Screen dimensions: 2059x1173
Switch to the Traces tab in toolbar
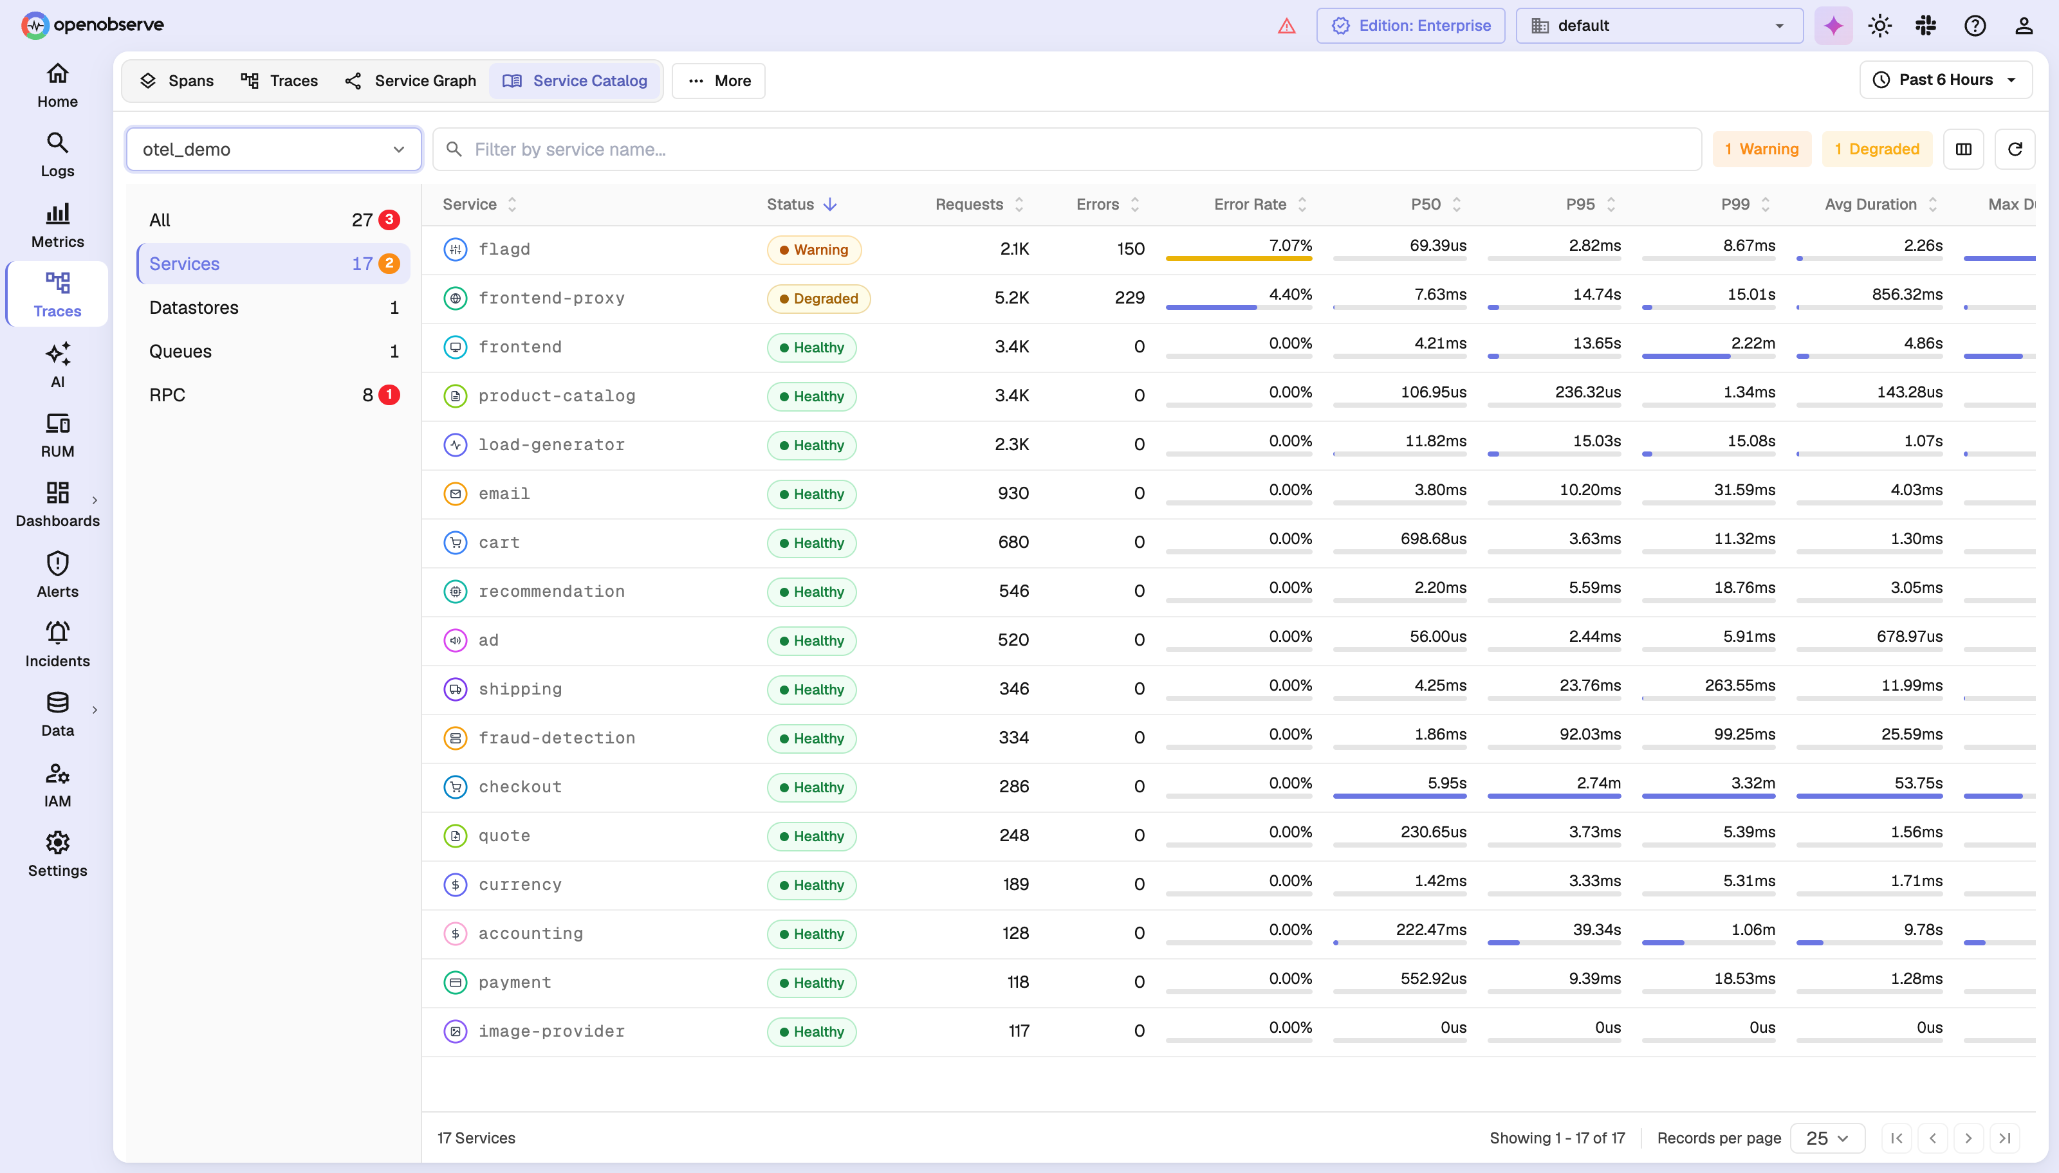(x=280, y=80)
